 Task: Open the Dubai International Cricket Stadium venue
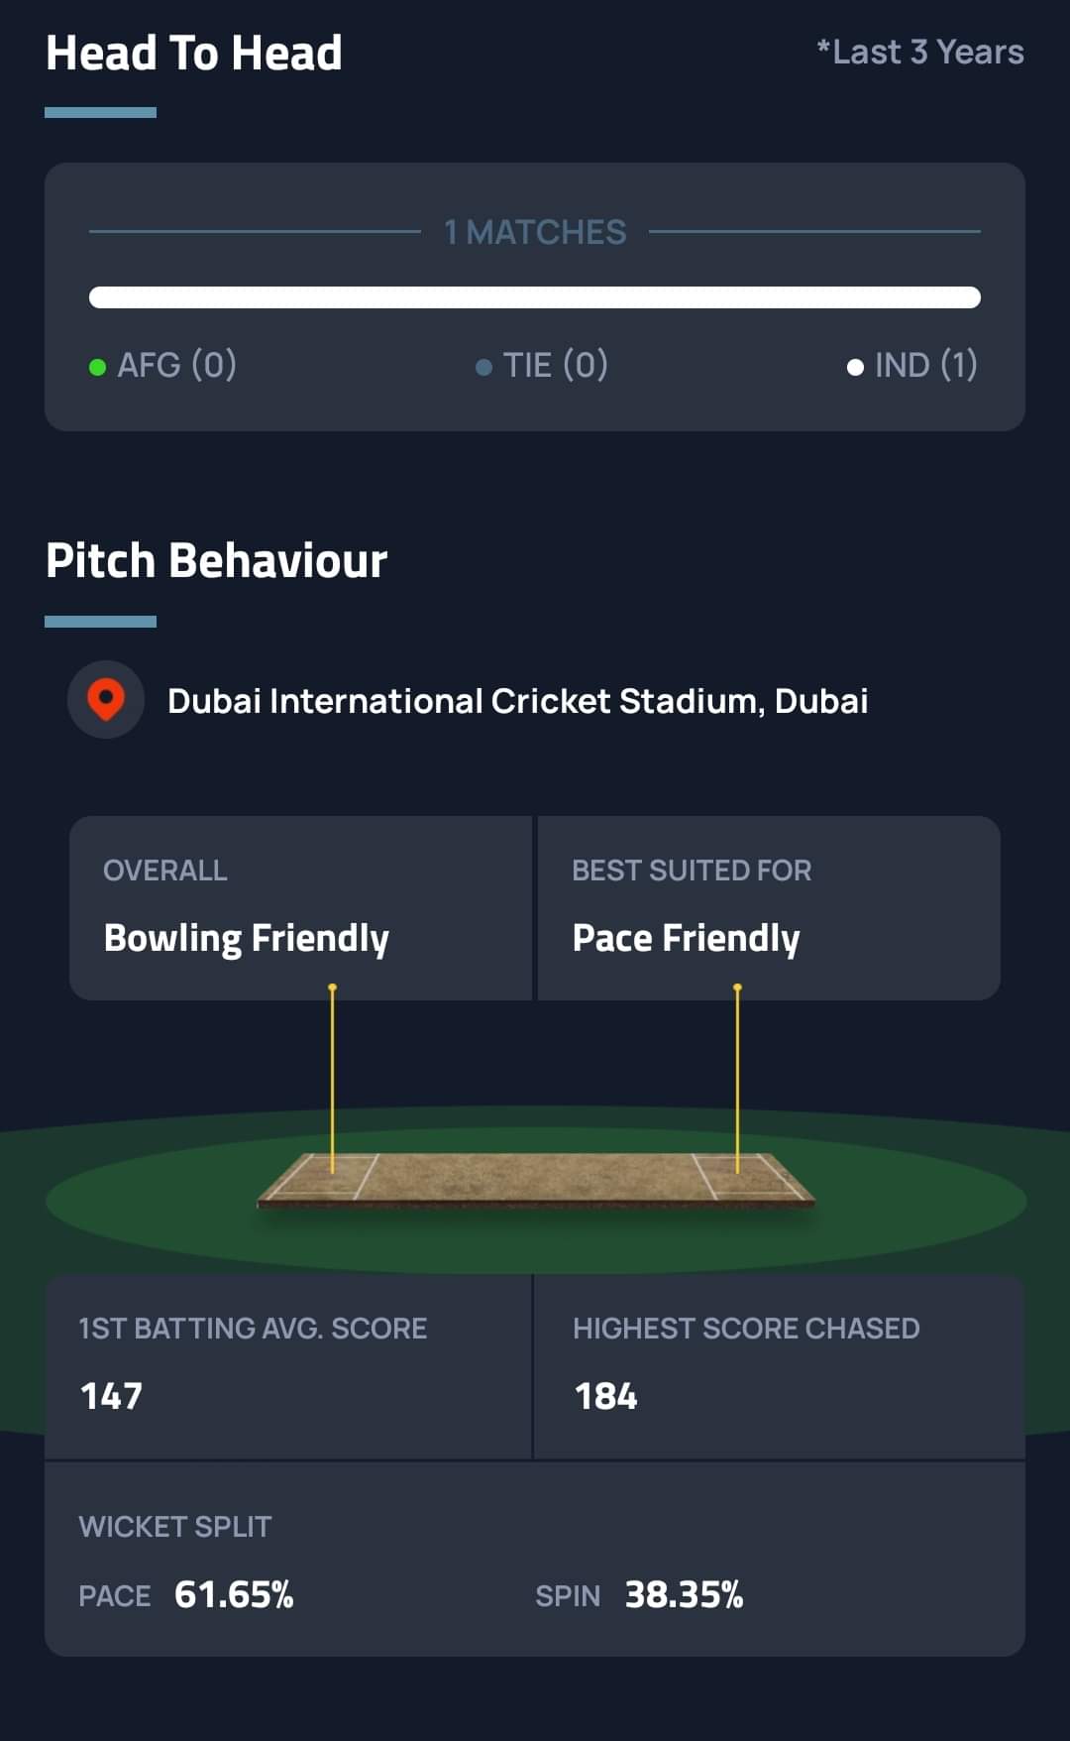(x=517, y=701)
